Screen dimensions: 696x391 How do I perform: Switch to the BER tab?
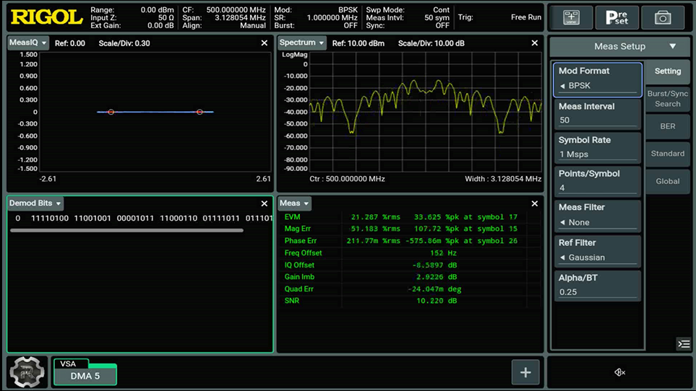[x=668, y=126]
